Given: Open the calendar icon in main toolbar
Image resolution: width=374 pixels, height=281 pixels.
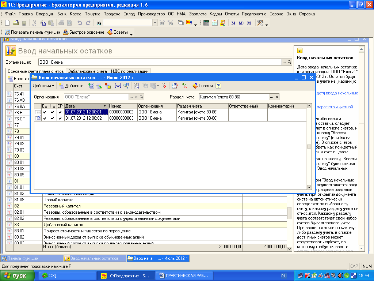Looking at the screenshot, I should pyautogui.click(x=215, y=23).
